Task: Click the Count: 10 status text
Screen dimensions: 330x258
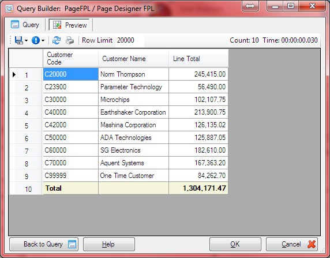Action: click(244, 40)
